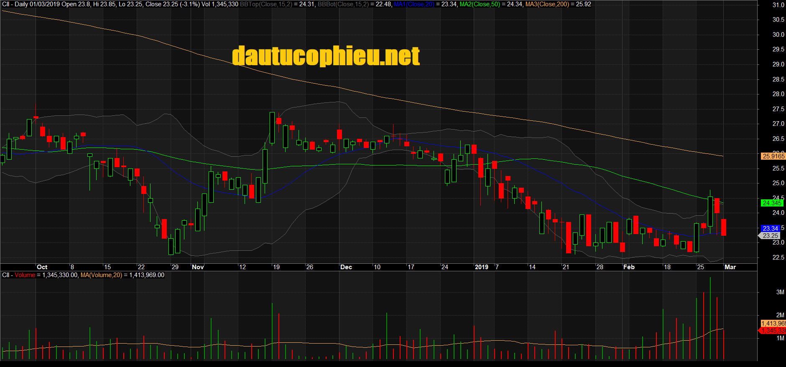Click the blue 23.34 price tag

click(x=771, y=228)
